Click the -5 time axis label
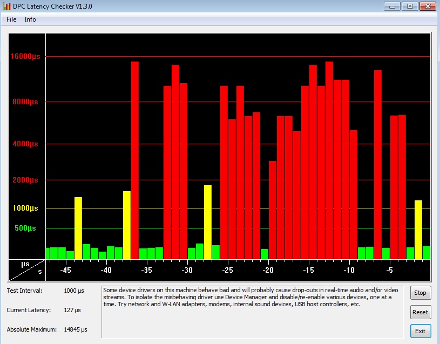This screenshot has width=440, height=344. pos(389,270)
